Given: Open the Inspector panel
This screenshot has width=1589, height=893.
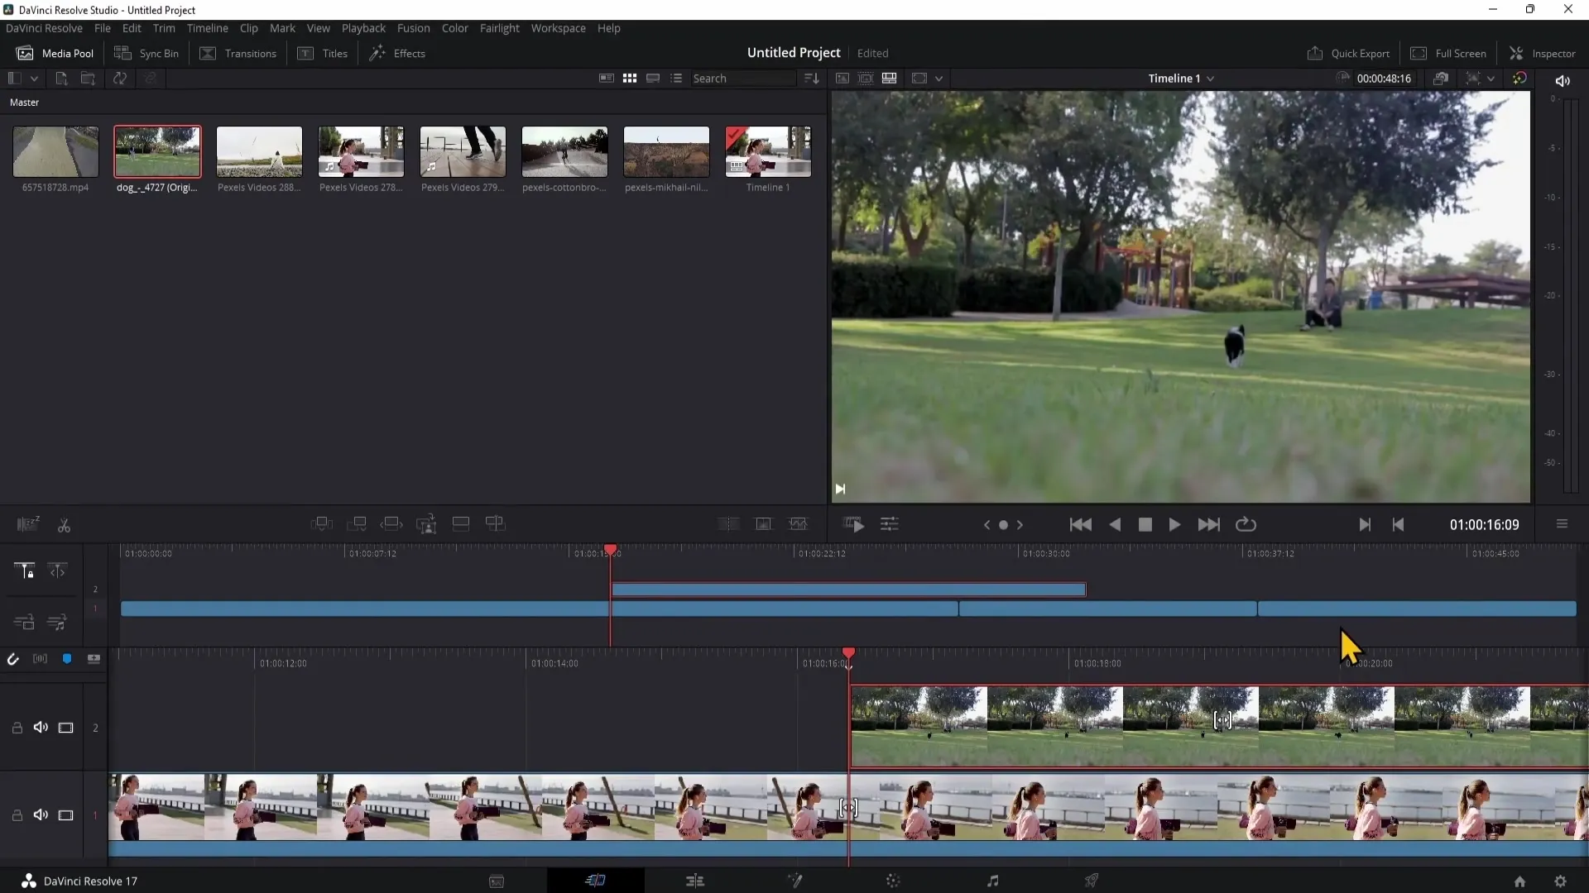Looking at the screenshot, I should coord(1543,53).
